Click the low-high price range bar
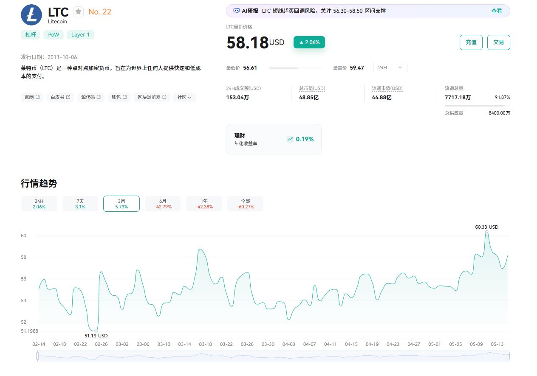This screenshot has height=376, width=537. tap(295, 68)
